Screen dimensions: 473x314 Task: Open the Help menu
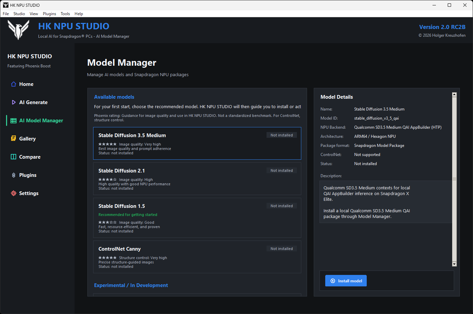click(79, 14)
